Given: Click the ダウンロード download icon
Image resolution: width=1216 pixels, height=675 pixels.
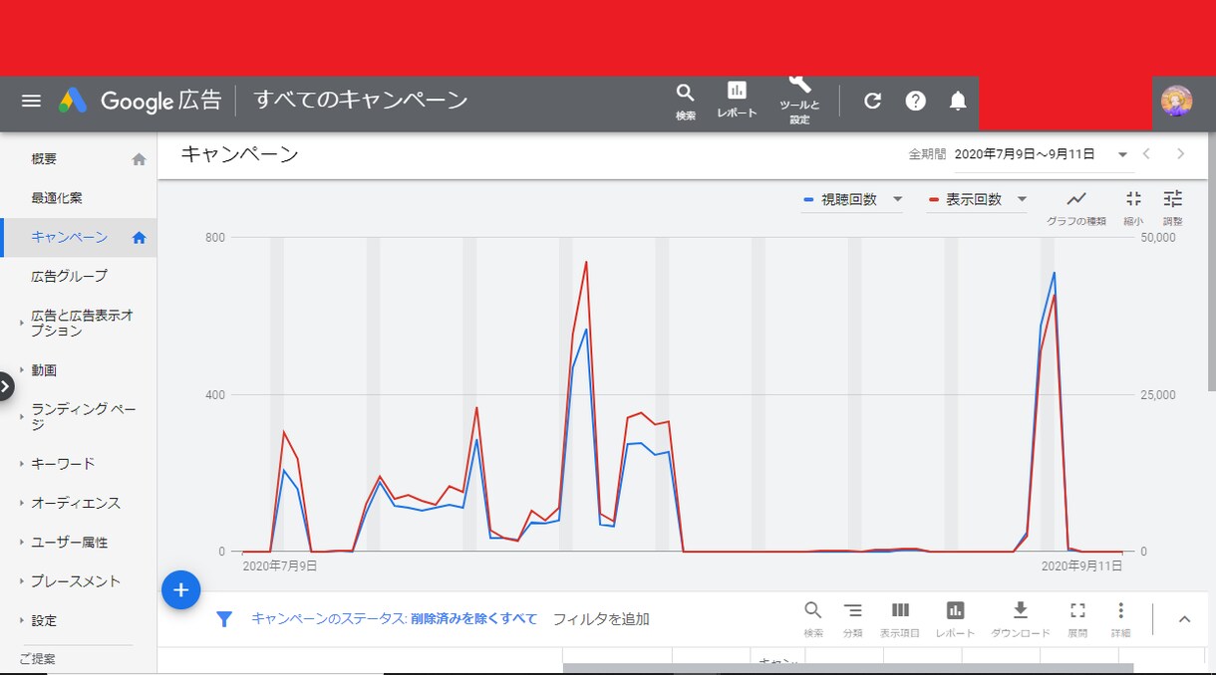Looking at the screenshot, I should pos(1021,619).
